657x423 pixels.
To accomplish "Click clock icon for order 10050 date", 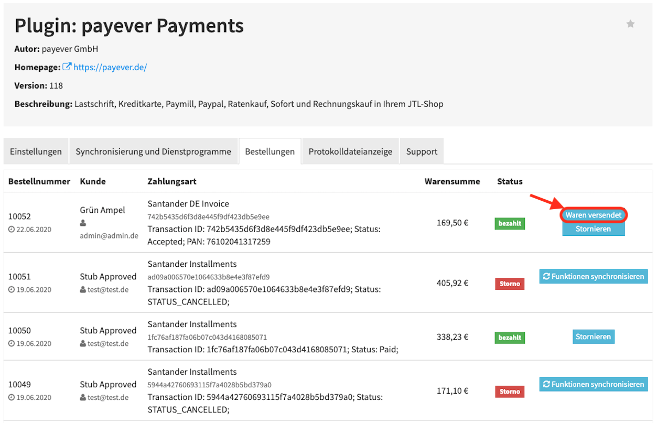I will (x=12, y=344).
